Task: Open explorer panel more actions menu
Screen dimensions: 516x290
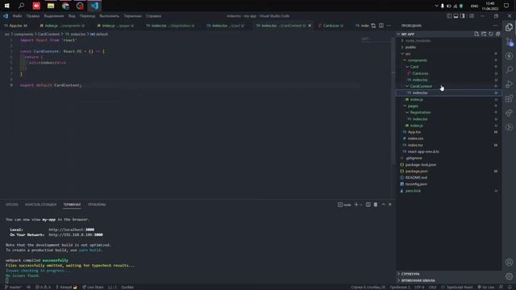Action: pyautogui.click(x=495, y=25)
